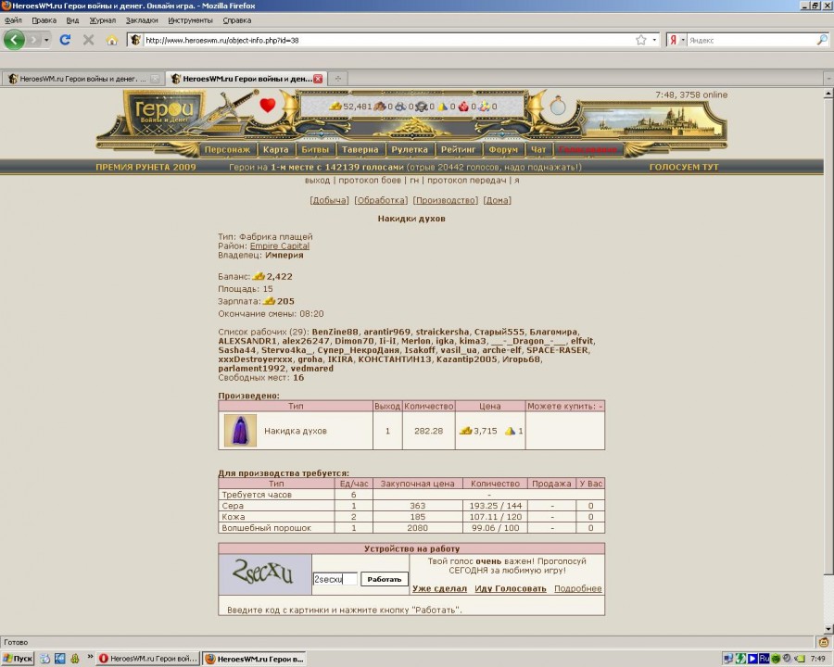The height and width of the screenshot is (667, 834).
Task: Click the Firefox HeroesWM taskbar button
Action: coord(256,659)
